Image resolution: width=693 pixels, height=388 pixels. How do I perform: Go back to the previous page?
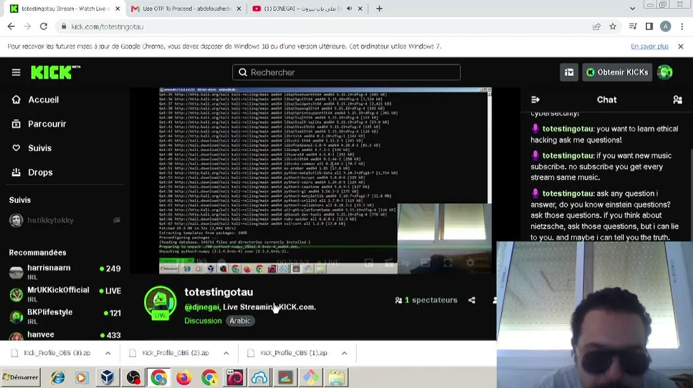click(11, 26)
